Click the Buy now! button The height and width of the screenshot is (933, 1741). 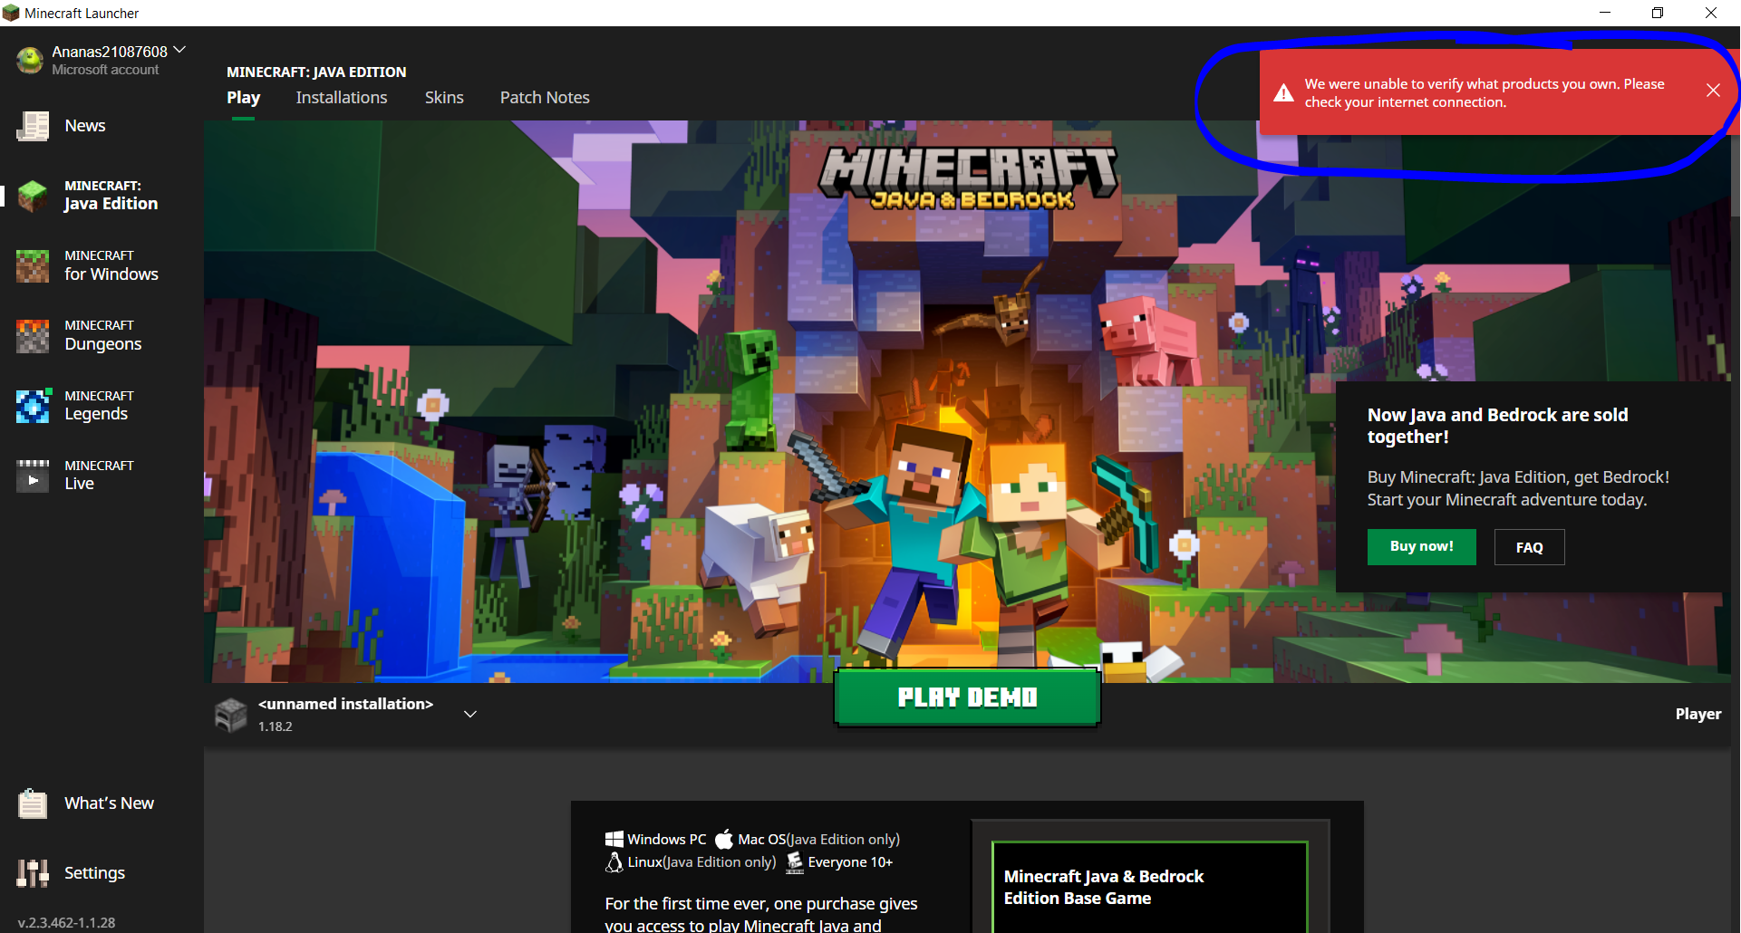tap(1421, 547)
